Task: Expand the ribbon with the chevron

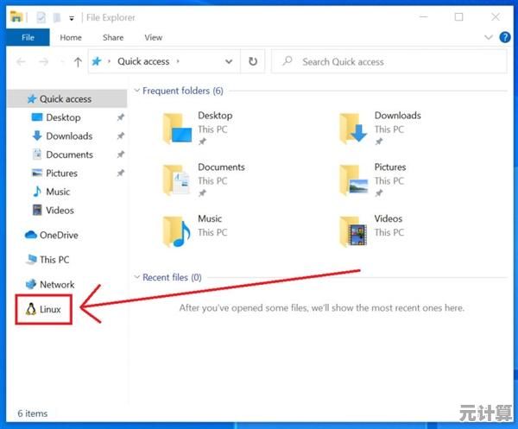Action: tap(490, 38)
